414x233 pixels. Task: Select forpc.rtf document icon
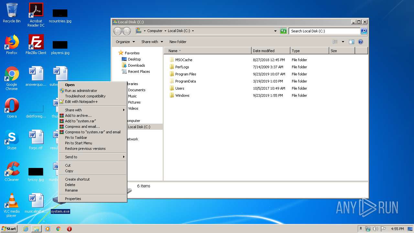pyautogui.click(x=36, y=140)
